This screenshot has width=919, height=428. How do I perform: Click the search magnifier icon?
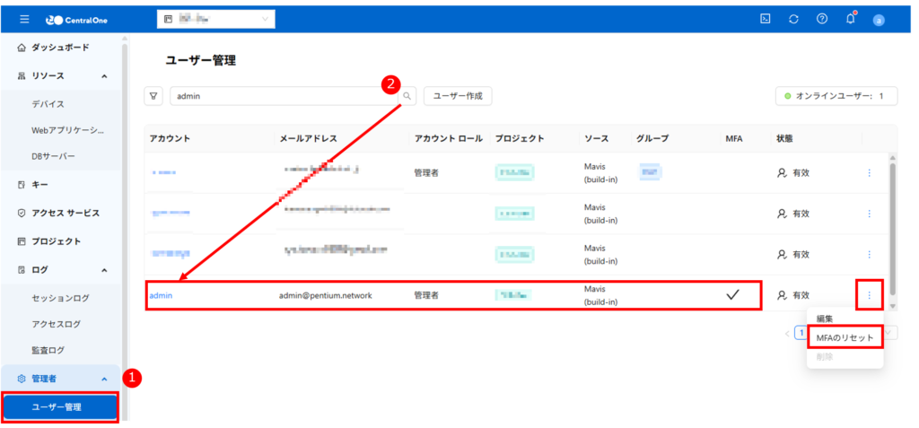(x=407, y=96)
